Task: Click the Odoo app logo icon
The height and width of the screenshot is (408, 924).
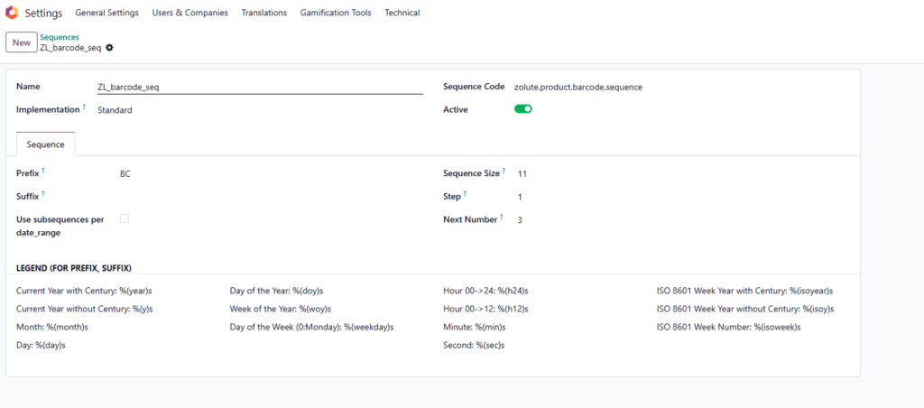Action: (12, 13)
